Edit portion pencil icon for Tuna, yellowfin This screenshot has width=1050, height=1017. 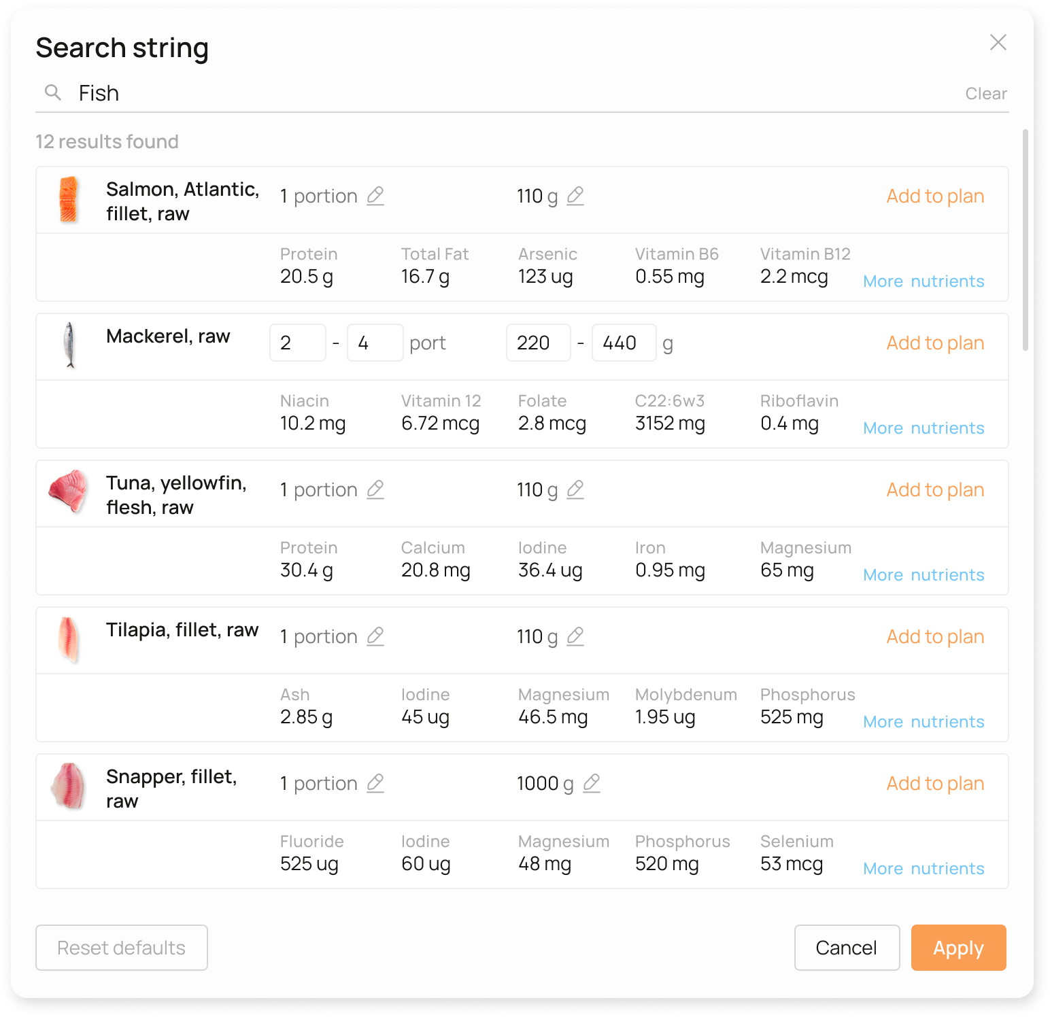[x=375, y=489]
